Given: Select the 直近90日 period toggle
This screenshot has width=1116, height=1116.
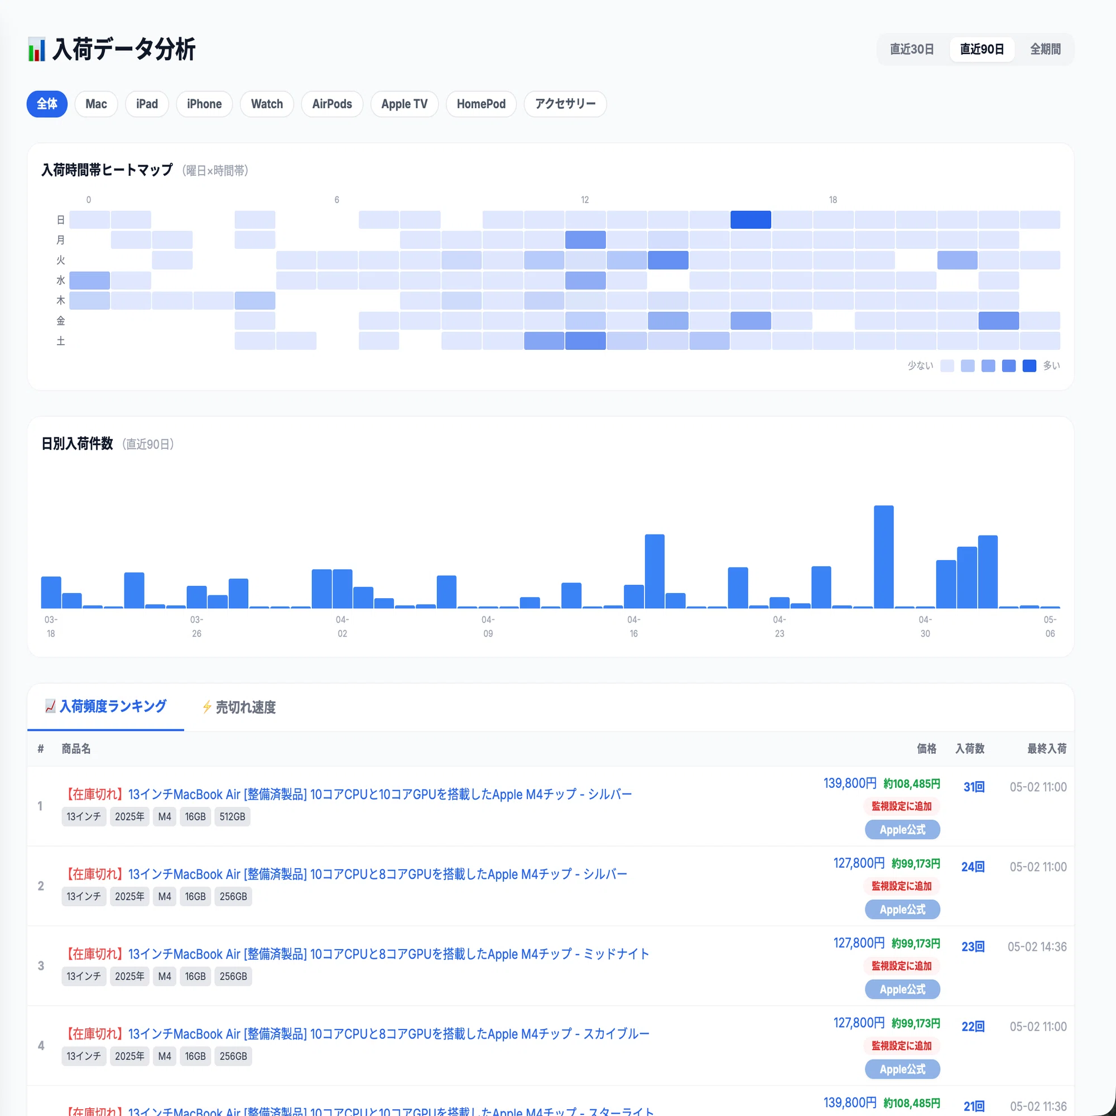Looking at the screenshot, I should tap(982, 49).
